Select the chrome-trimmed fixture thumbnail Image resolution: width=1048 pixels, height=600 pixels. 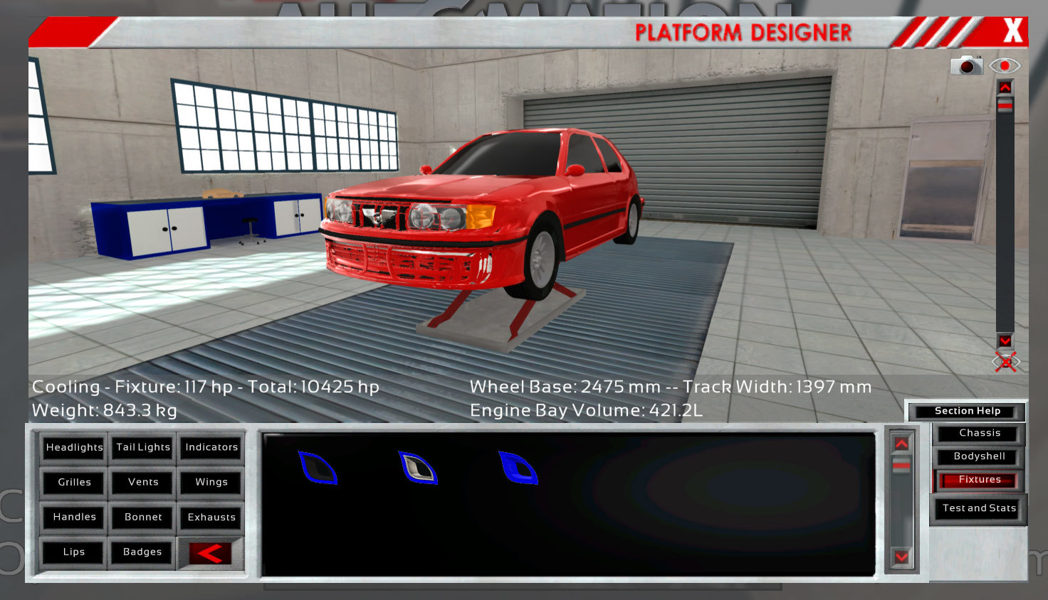point(418,468)
